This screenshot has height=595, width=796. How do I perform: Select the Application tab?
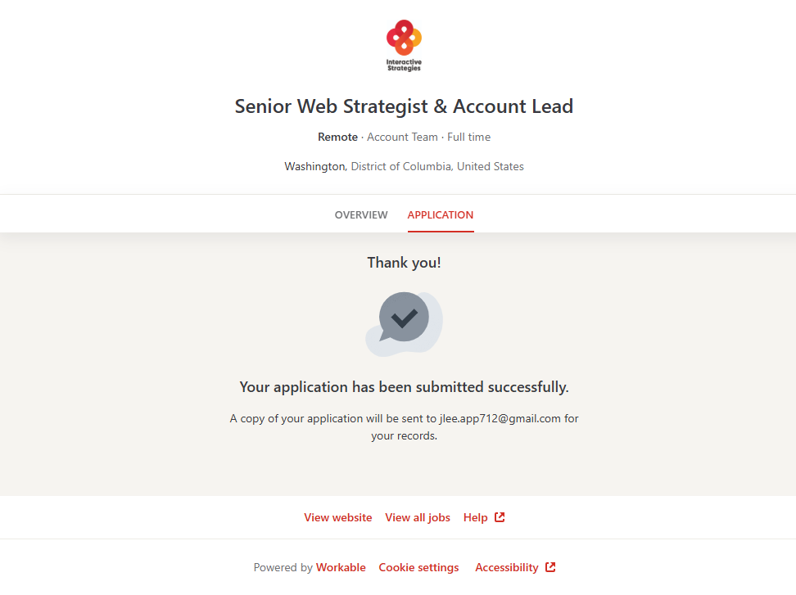coord(441,215)
